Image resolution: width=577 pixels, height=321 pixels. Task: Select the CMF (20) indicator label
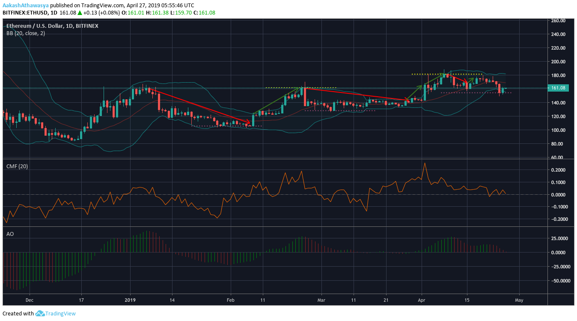(x=17, y=166)
